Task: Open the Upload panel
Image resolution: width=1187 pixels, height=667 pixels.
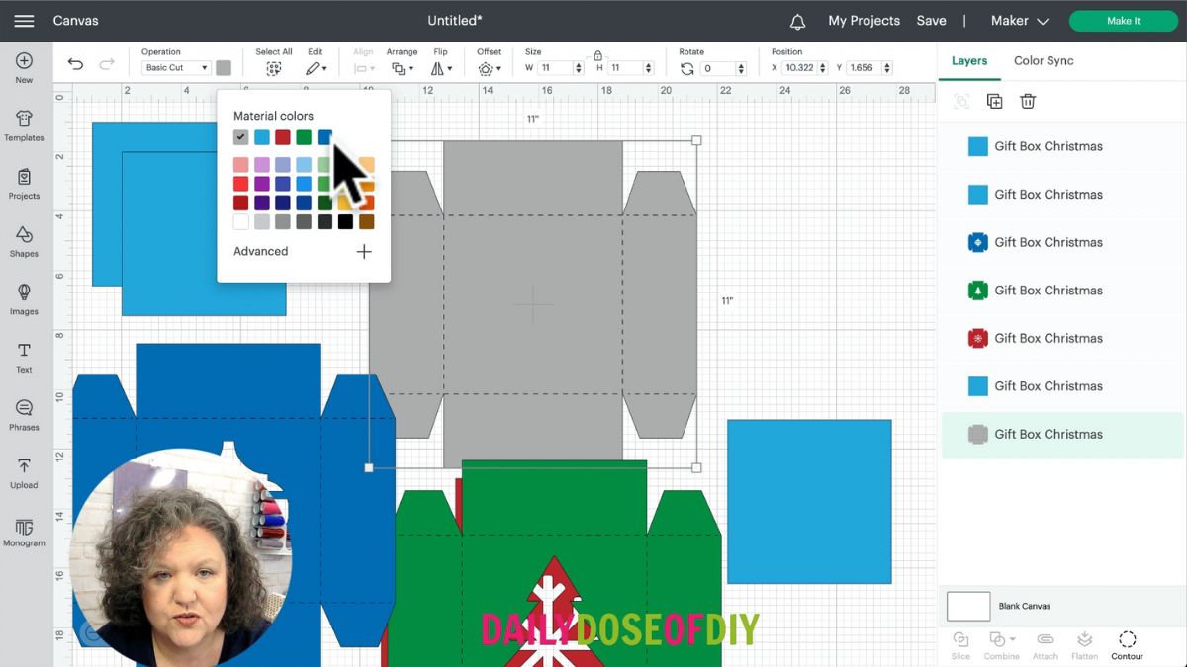Action: click(24, 472)
